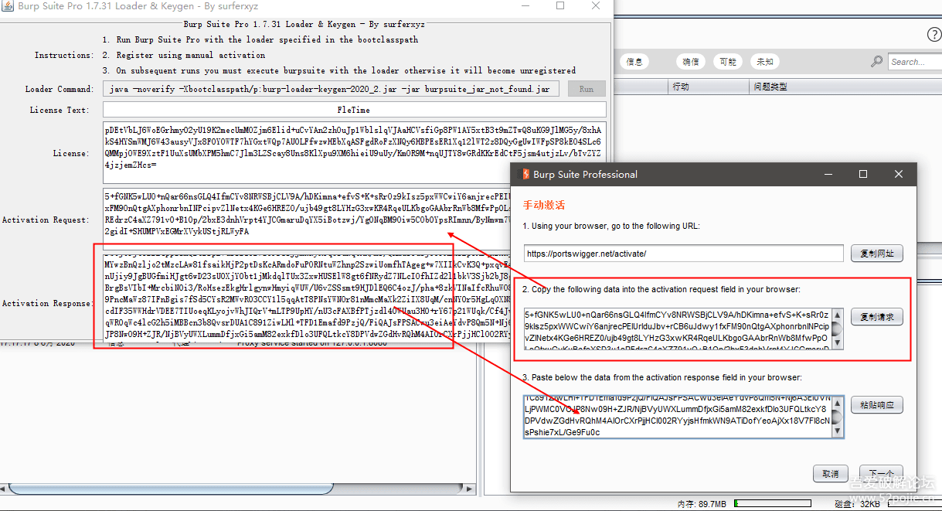Click down arrow of activation response scrollbar in dialog

pyautogui.click(x=838, y=433)
